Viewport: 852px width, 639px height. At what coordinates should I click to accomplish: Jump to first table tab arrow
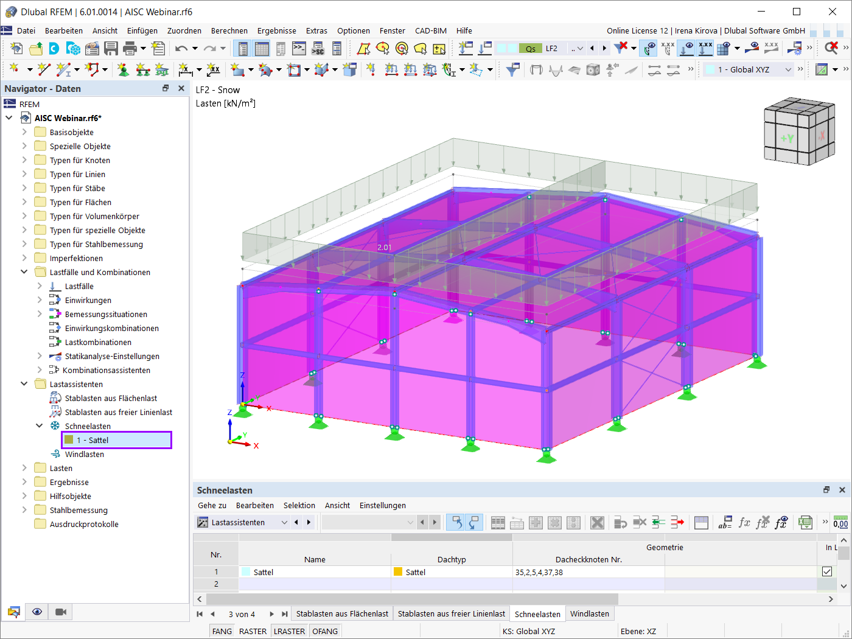pos(200,614)
